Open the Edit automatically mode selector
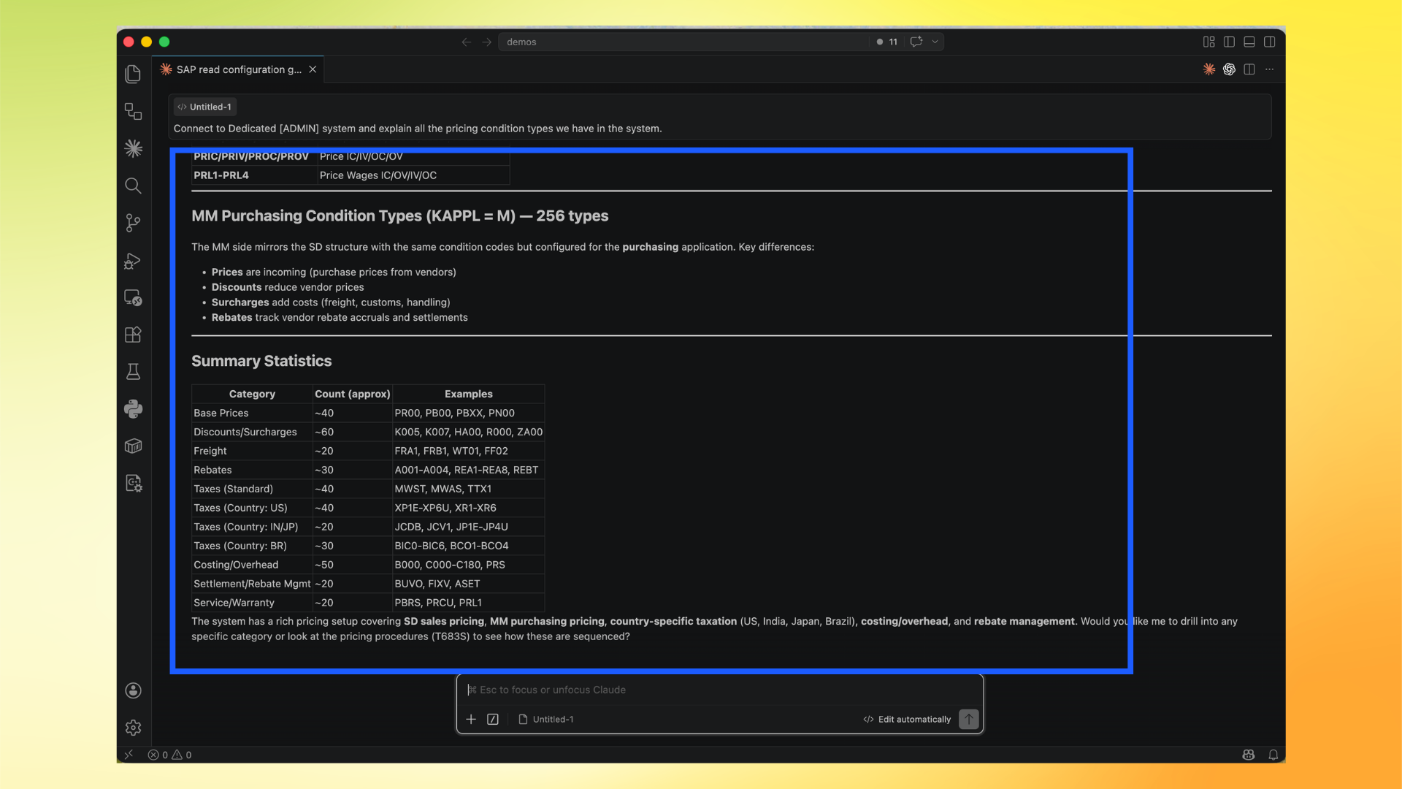Screen dimensions: 1402x789 click(907, 720)
